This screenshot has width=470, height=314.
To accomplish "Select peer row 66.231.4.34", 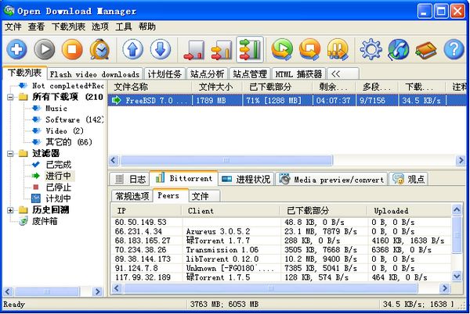I will coord(281,231).
